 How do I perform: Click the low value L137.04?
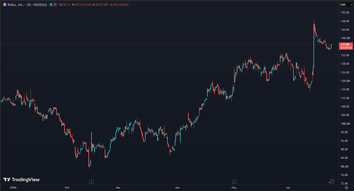(90, 5)
